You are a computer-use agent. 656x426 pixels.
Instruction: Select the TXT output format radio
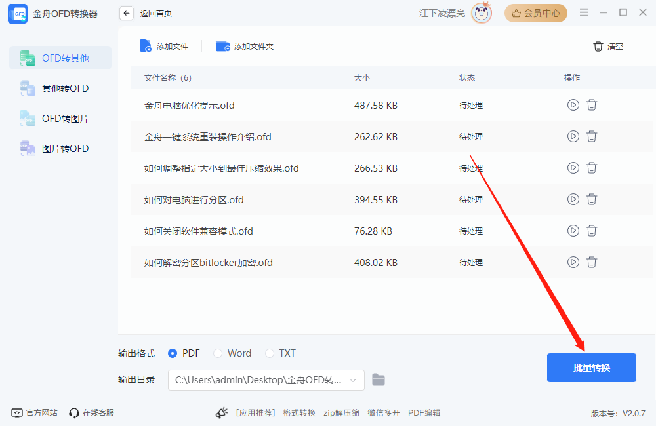(270, 353)
